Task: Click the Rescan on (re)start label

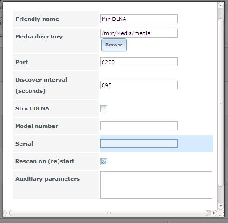Action: [x=45, y=161]
